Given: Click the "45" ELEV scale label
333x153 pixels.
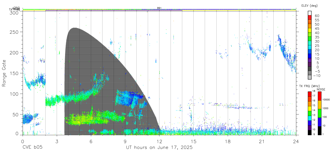Looking at the screenshot, I should (x=316, y=29).
